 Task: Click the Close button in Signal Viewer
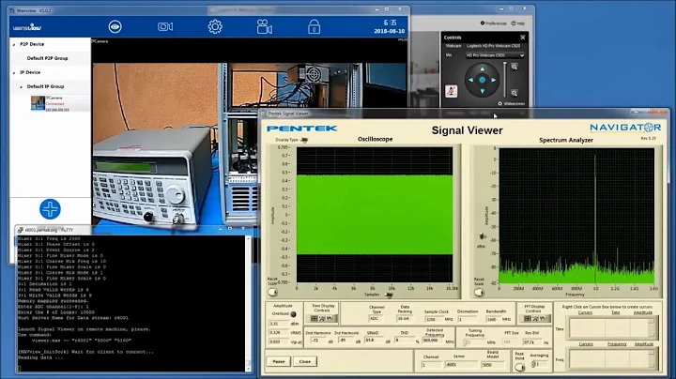[x=305, y=361]
